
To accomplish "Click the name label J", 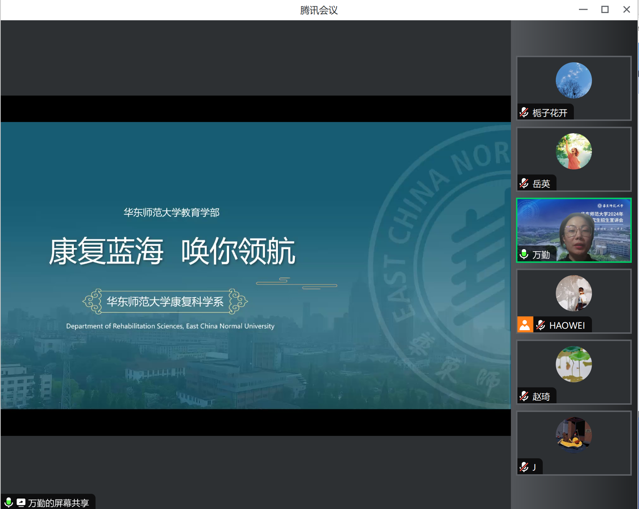I will 534,467.
